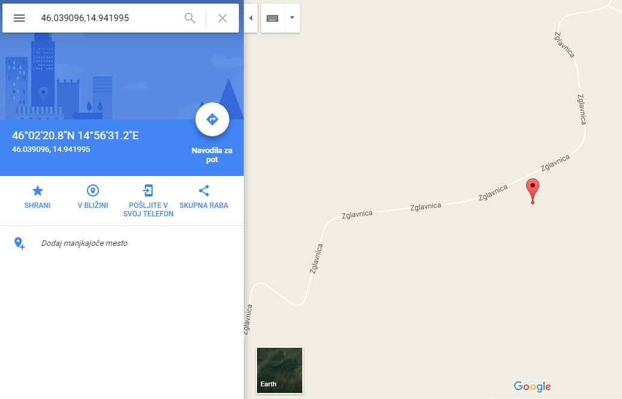Expand the keyboard input dropdown arrow
This screenshot has width=622, height=399.
pos(293,18)
